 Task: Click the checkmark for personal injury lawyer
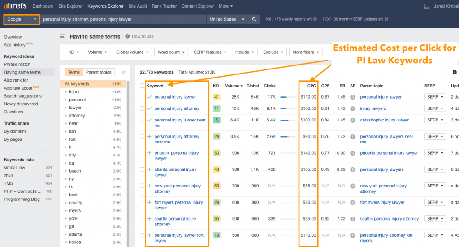(149, 97)
